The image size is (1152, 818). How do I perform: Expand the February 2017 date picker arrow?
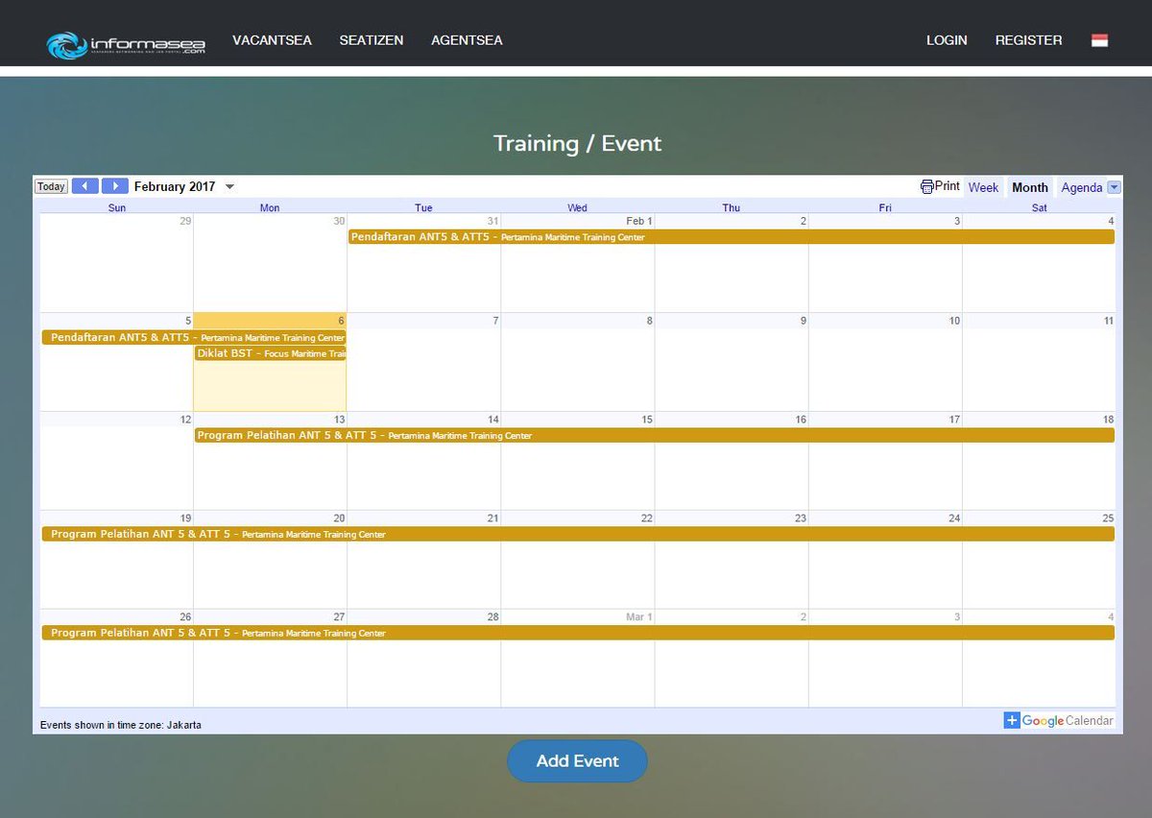tap(229, 187)
